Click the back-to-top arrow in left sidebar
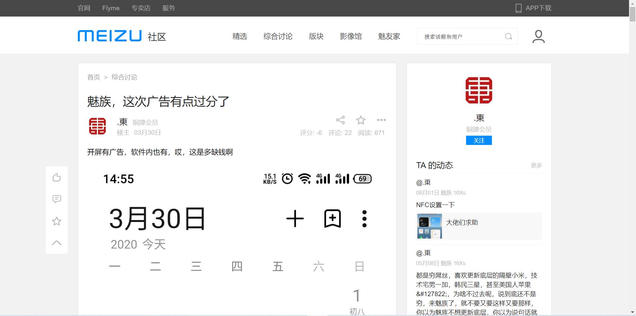The width and height of the screenshot is (636, 316). pyautogui.click(x=56, y=243)
